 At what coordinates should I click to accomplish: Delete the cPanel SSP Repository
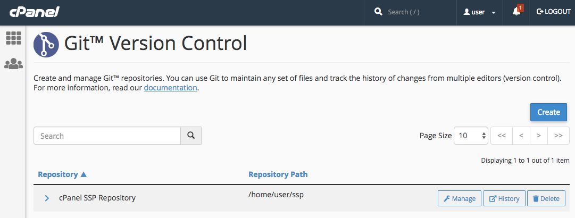pos(546,198)
